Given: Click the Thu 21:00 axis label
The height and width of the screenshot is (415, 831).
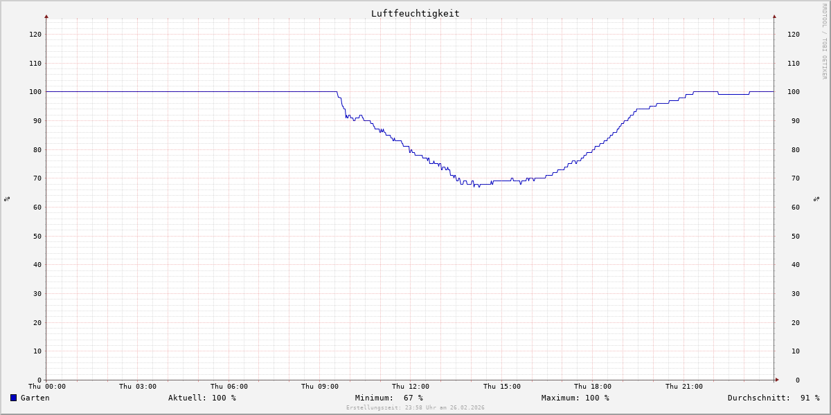Looking at the screenshot, I should click(683, 387).
